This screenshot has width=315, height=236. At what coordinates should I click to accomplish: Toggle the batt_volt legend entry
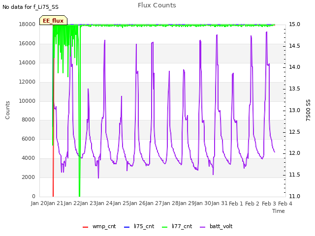click(216, 226)
